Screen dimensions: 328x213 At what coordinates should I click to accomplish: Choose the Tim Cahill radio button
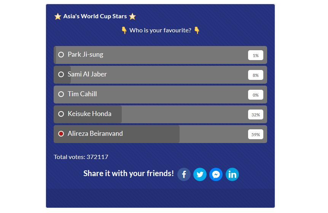click(x=61, y=94)
